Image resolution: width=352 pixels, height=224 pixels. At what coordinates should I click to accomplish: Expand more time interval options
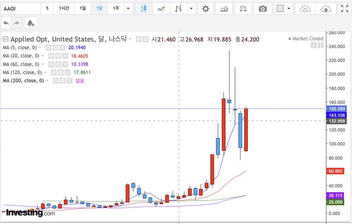click(128, 8)
